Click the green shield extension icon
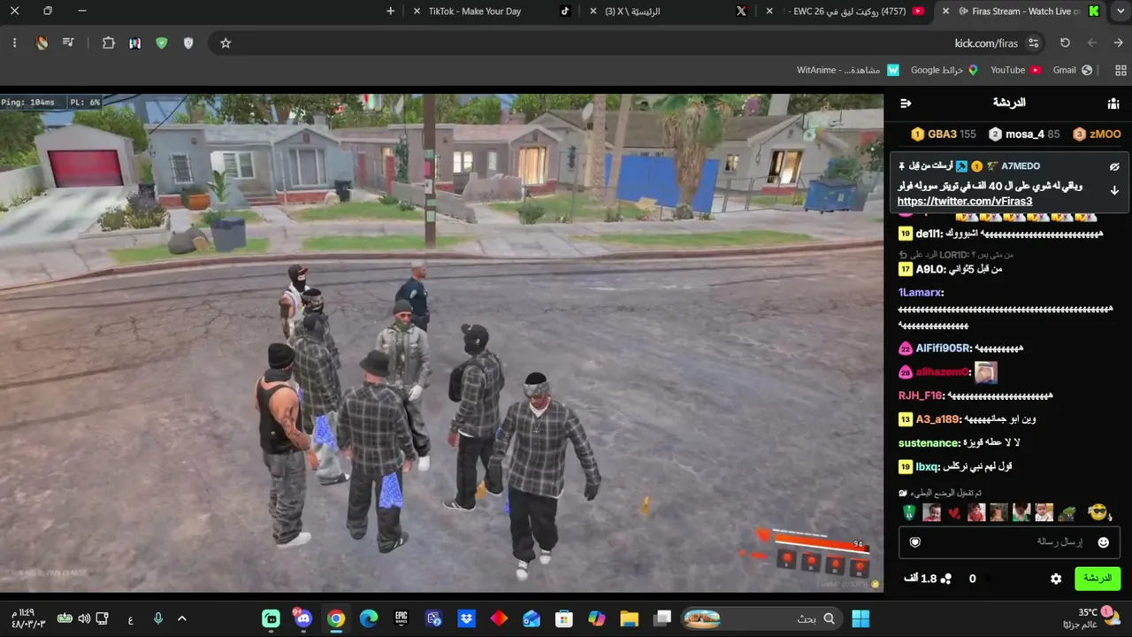The height and width of the screenshot is (637, 1132). point(161,42)
